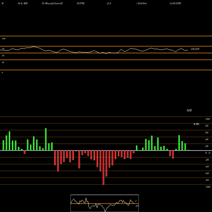Click the -19 value in mini chart
This screenshot has height=212, width=212.
coord(137,206)
